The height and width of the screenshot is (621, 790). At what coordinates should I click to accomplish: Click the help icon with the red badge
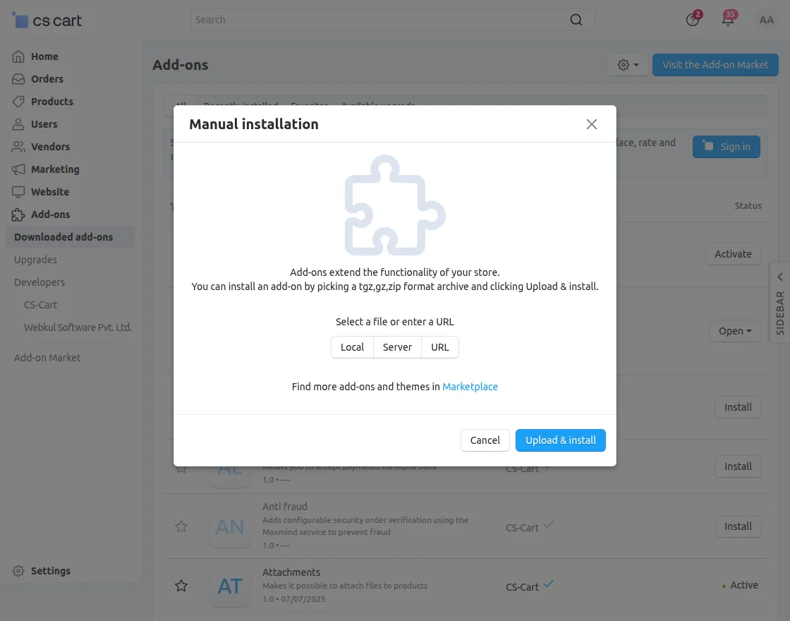(692, 20)
